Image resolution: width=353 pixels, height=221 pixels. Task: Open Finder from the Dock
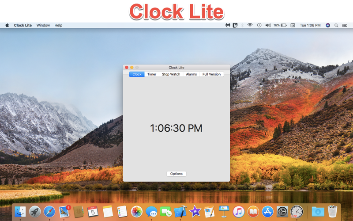tap(20, 212)
